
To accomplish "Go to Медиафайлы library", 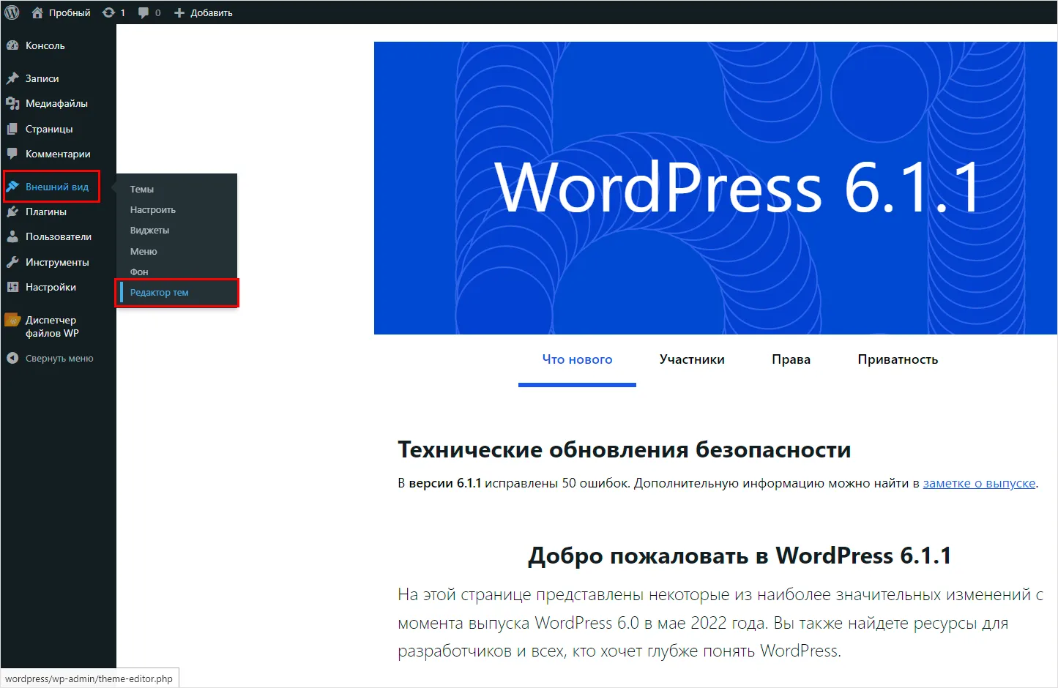I will (58, 103).
